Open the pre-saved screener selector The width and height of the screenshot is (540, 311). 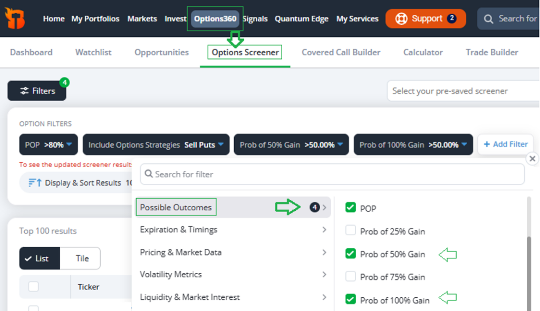[463, 91]
